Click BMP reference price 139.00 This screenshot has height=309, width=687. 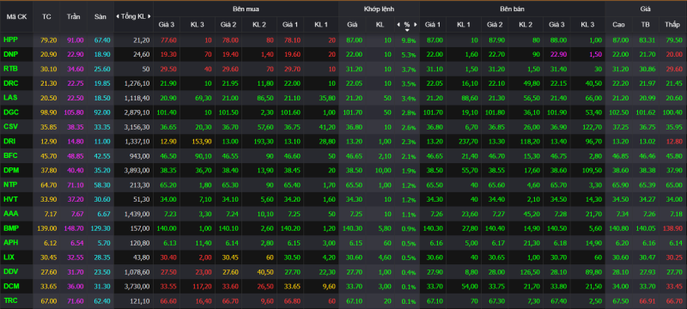pyautogui.click(x=47, y=228)
